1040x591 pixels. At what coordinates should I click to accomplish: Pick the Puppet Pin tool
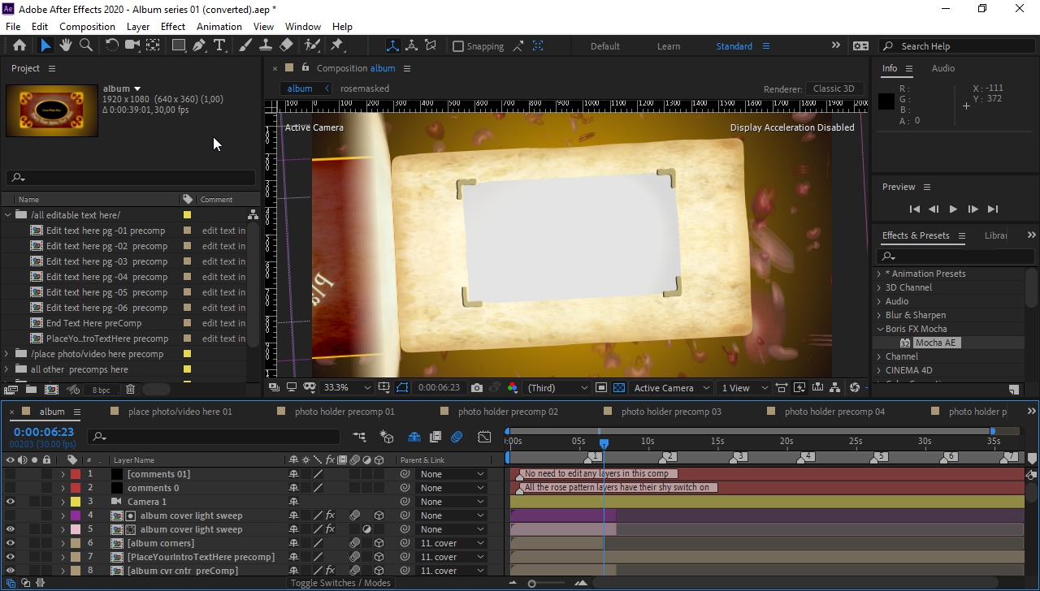[x=337, y=45]
